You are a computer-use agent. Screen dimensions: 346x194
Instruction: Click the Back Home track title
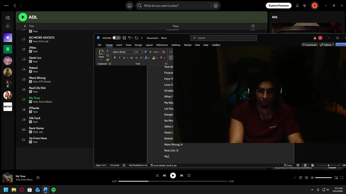point(36,128)
